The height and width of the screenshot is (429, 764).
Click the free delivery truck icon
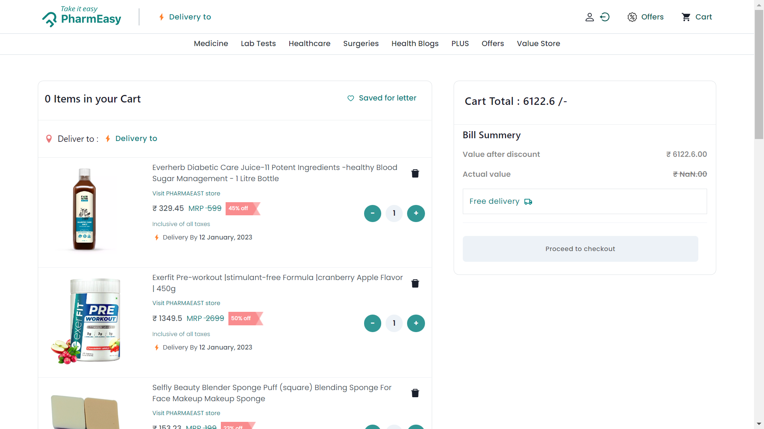coord(528,202)
